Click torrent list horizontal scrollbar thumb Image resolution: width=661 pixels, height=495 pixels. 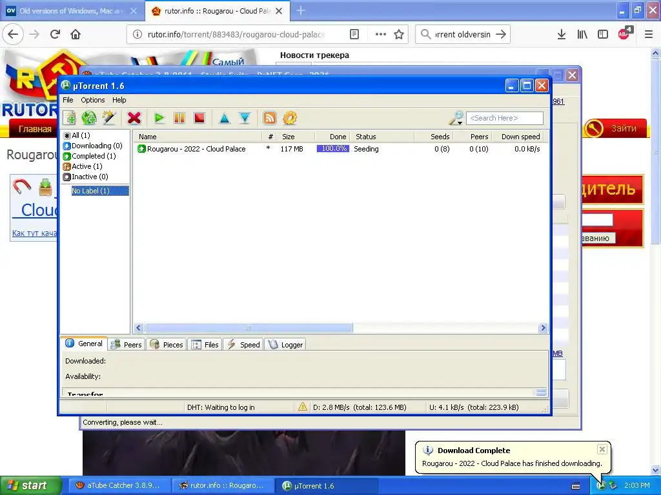(x=249, y=328)
